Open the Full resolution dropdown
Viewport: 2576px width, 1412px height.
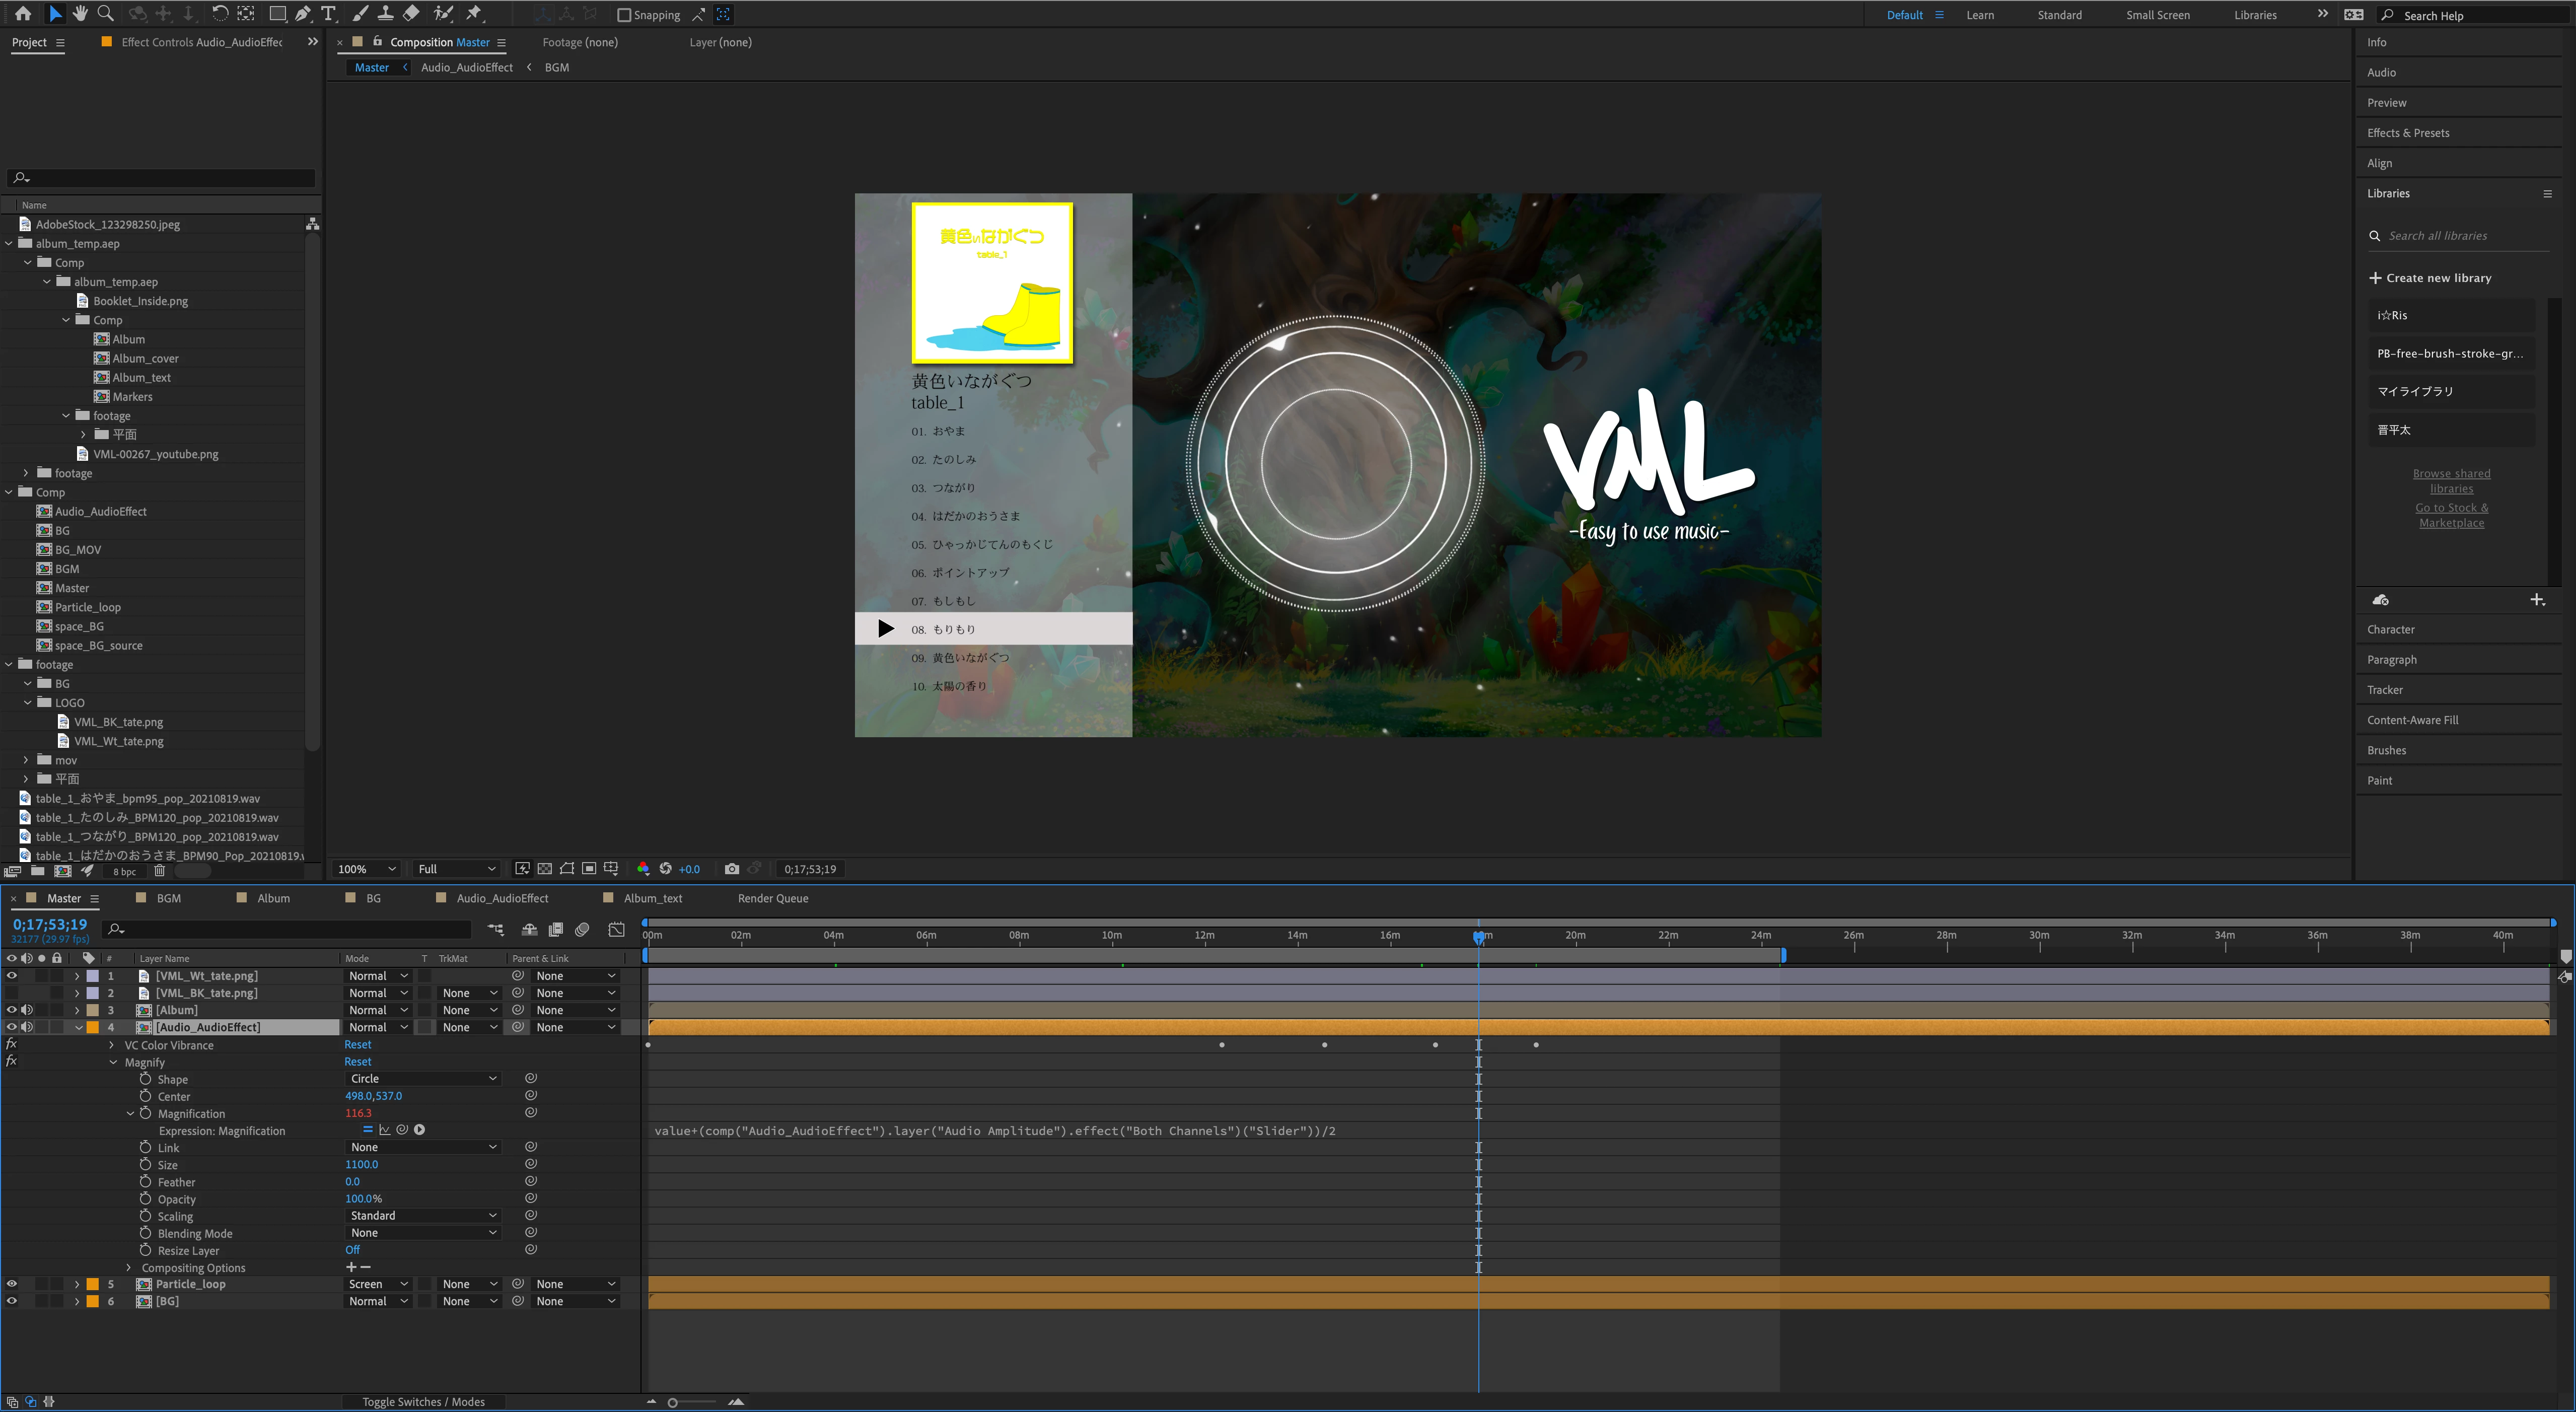point(456,869)
